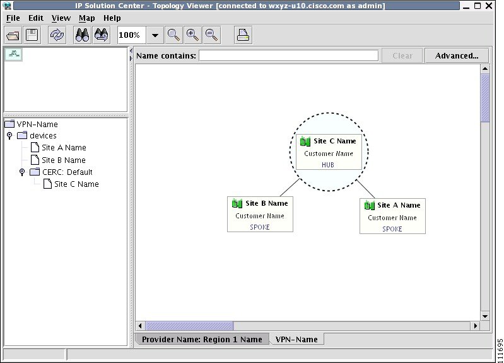
Task: Open the File menu
Action: pyautogui.click(x=13, y=18)
